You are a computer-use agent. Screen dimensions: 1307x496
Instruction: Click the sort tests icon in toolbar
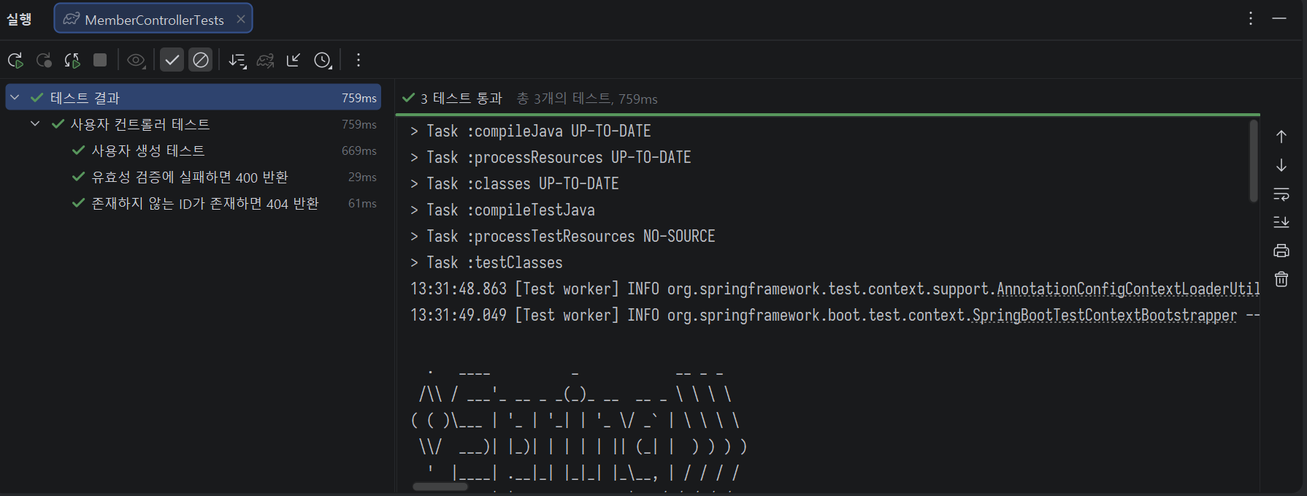[x=237, y=60]
